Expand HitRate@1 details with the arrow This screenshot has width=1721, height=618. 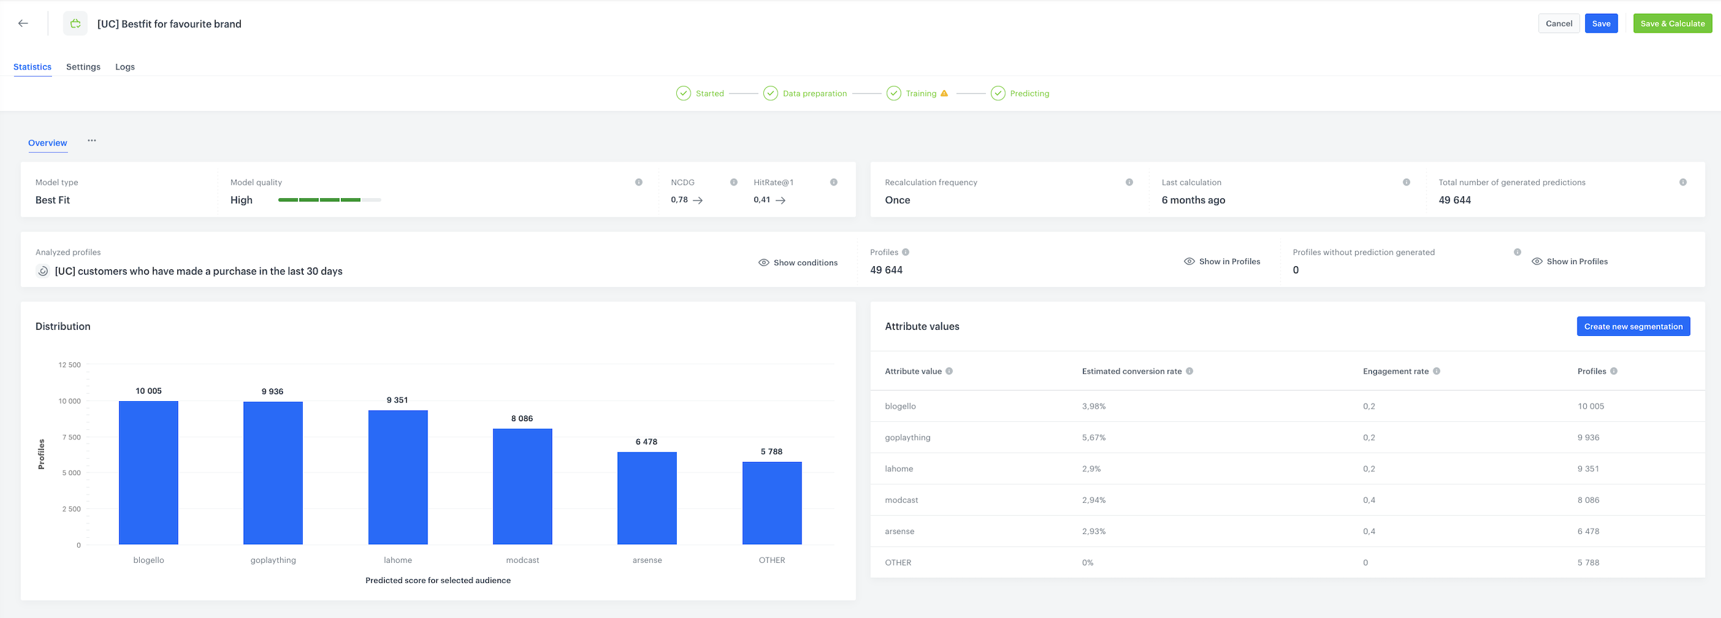[x=780, y=201]
